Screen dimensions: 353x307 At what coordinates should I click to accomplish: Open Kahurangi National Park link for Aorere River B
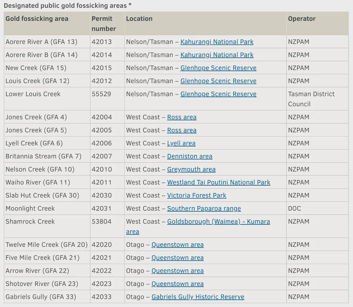(217, 55)
